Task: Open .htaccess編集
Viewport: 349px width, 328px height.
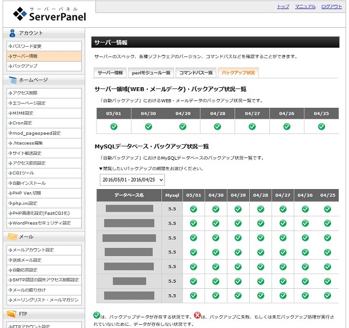Action: [44, 143]
